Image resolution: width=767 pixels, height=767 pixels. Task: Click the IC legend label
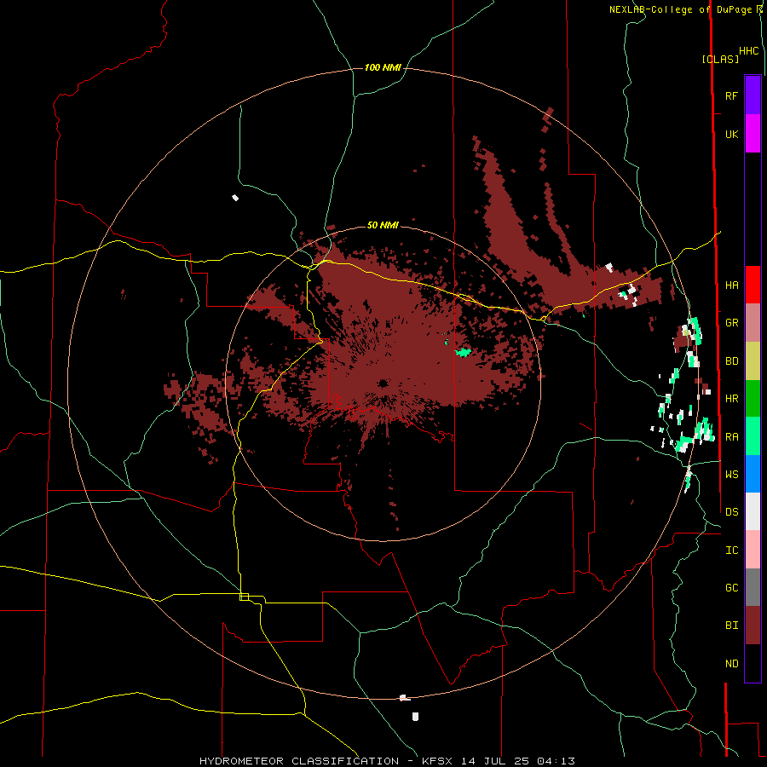pyautogui.click(x=731, y=551)
